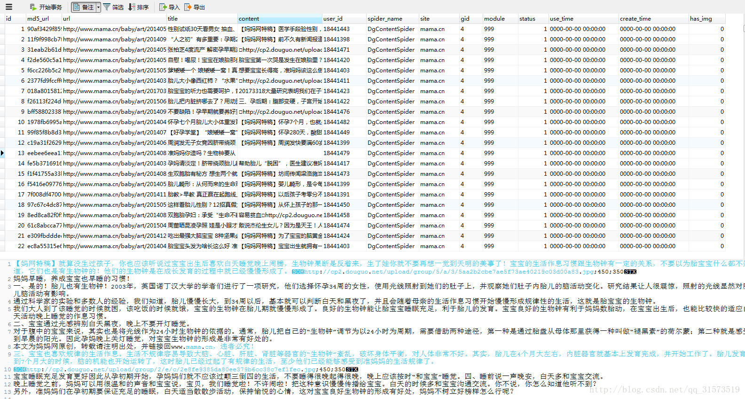Open the hamburger menu icon
This screenshot has height=399, width=745.
tap(8, 7)
